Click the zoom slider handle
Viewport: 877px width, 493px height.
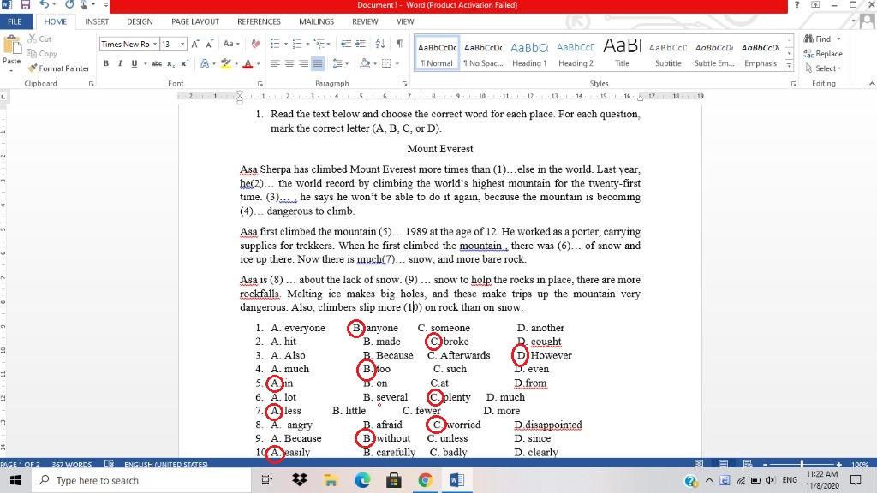(802, 464)
